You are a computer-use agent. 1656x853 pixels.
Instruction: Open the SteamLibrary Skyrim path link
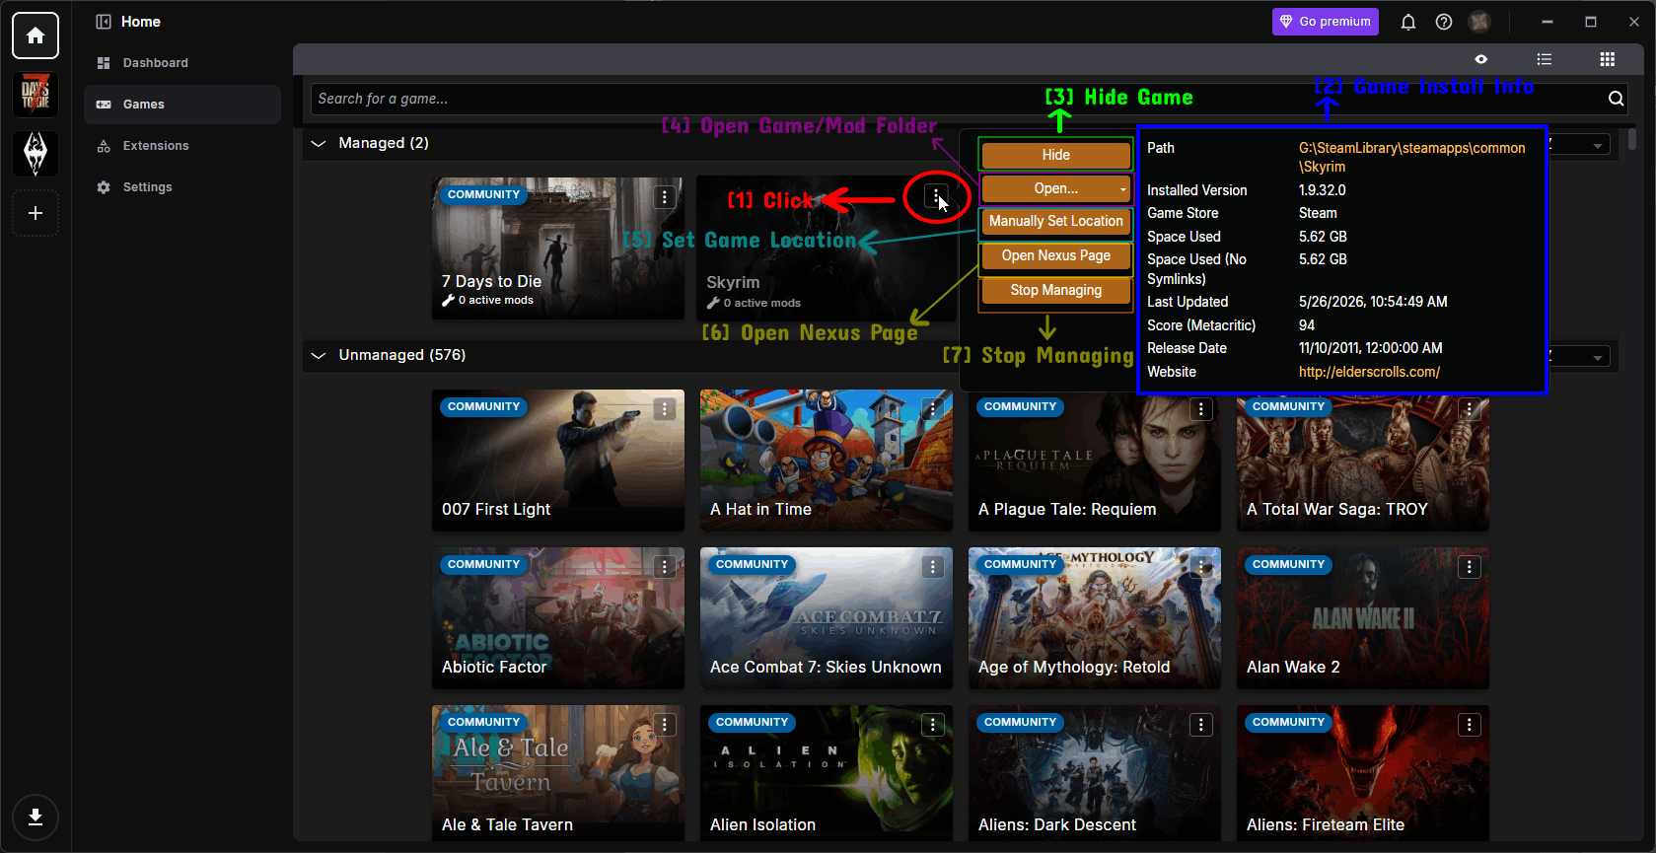[x=1411, y=157]
